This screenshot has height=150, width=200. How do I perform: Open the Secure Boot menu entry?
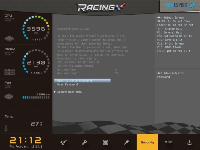coord(70,92)
